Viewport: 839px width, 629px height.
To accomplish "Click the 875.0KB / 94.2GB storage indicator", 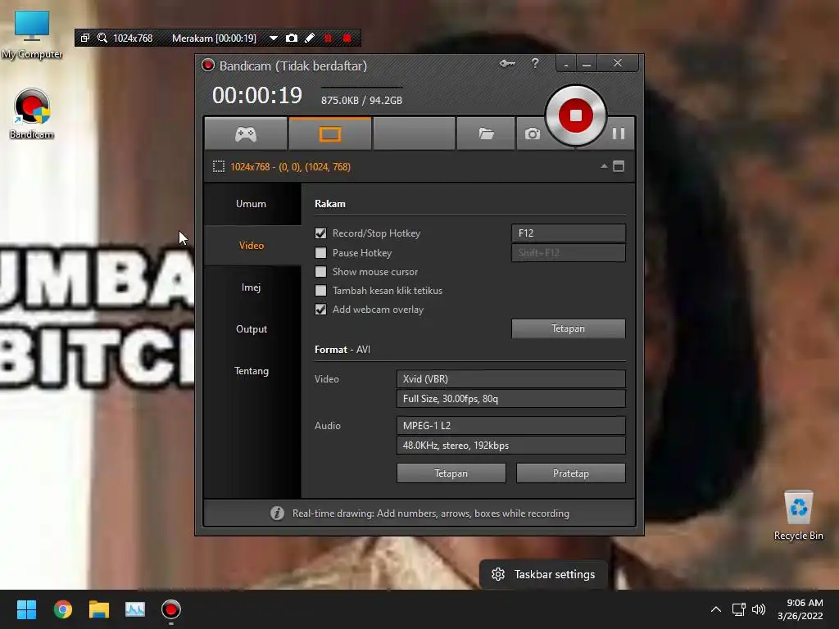I will (x=361, y=101).
